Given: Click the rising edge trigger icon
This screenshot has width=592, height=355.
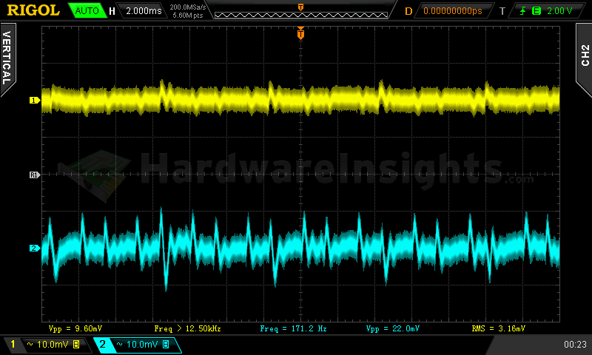Looking at the screenshot, I should click(x=525, y=11).
